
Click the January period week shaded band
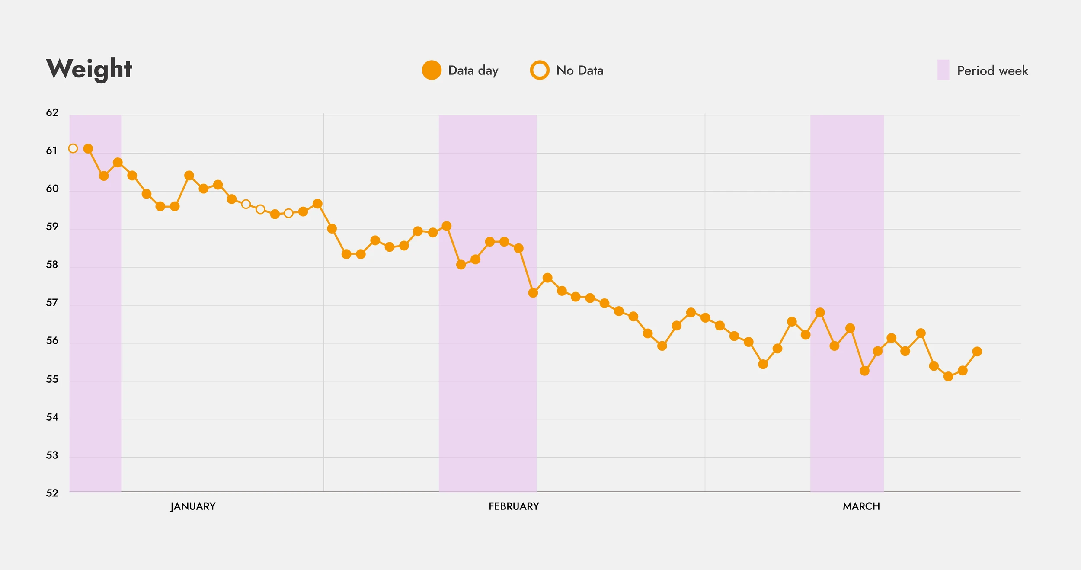95,303
